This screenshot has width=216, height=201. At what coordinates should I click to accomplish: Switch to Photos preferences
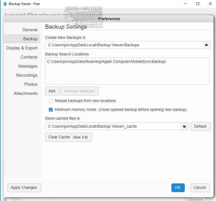[x=31, y=84]
